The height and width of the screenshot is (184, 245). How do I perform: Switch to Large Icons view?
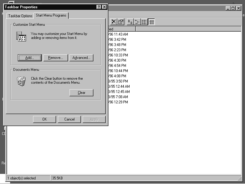click(130, 21)
